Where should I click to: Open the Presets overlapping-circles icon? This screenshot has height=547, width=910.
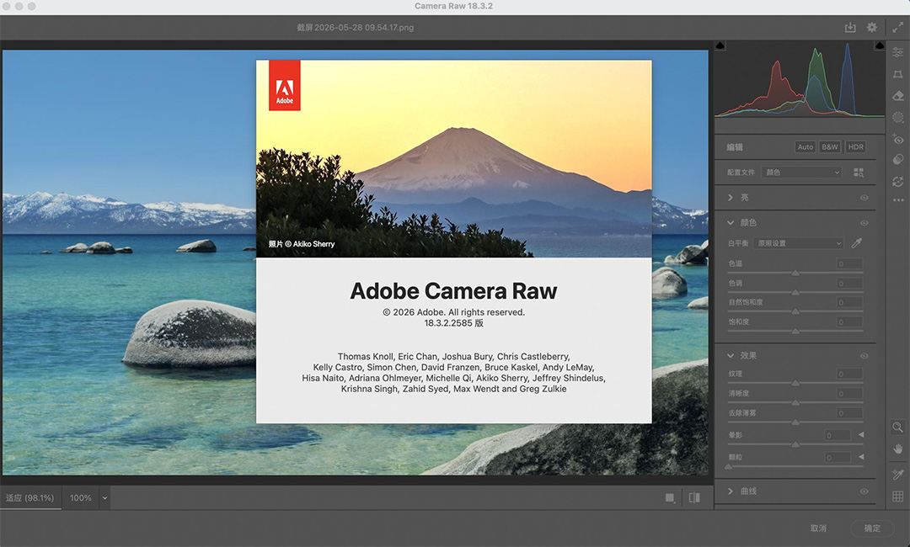pos(898,160)
